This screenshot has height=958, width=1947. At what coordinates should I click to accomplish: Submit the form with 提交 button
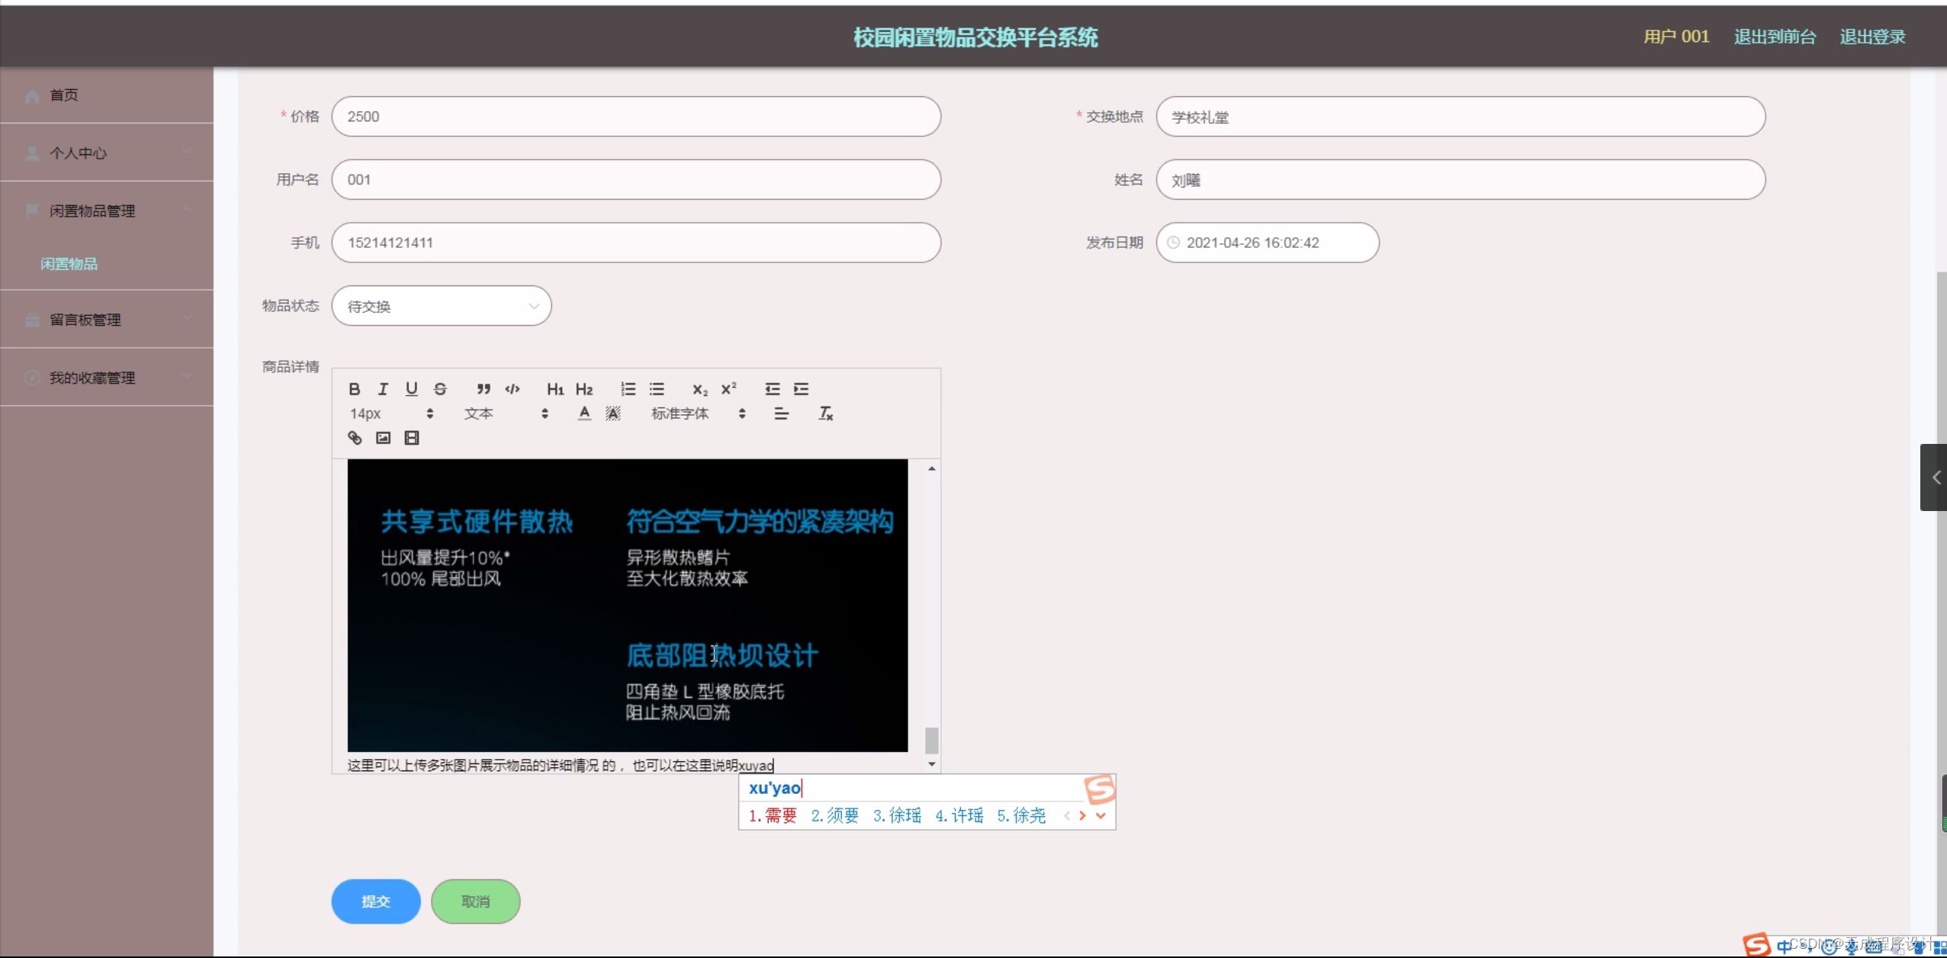click(x=375, y=901)
